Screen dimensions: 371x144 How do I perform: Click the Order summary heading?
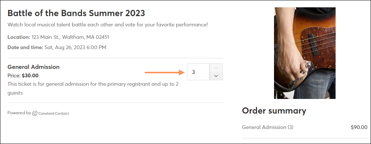pyautogui.click(x=274, y=110)
